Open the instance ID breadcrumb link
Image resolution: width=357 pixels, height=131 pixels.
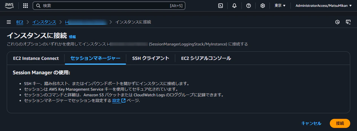pos(86,22)
